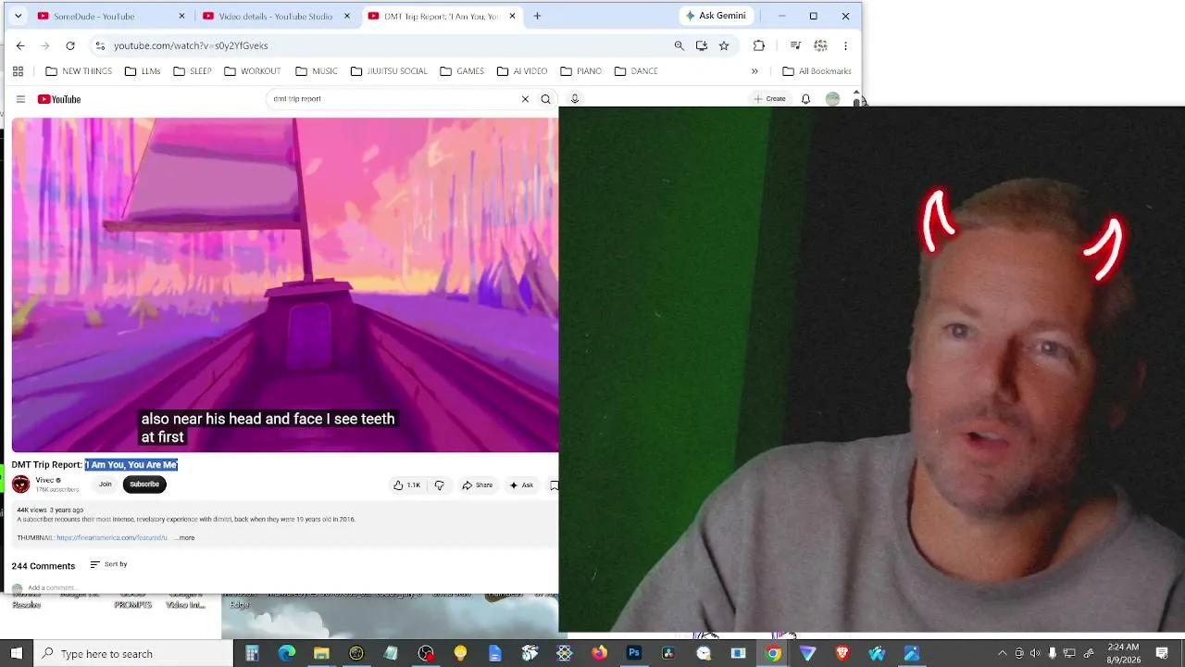Go back with Chrome's back arrow
This screenshot has height=667, width=1185.
tap(20, 45)
